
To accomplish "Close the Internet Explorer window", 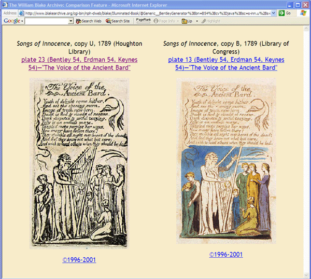I will pyautogui.click(x=305, y=5).
